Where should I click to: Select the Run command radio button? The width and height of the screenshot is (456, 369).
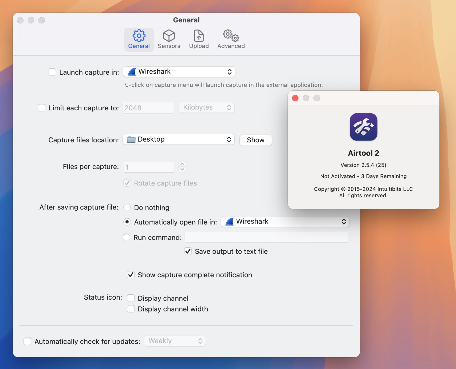(x=127, y=237)
